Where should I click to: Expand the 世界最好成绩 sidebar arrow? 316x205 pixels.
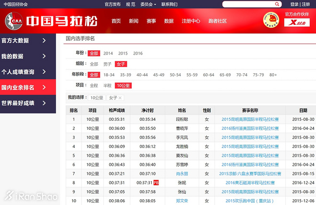pyautogui.click(x=44, y=103)
